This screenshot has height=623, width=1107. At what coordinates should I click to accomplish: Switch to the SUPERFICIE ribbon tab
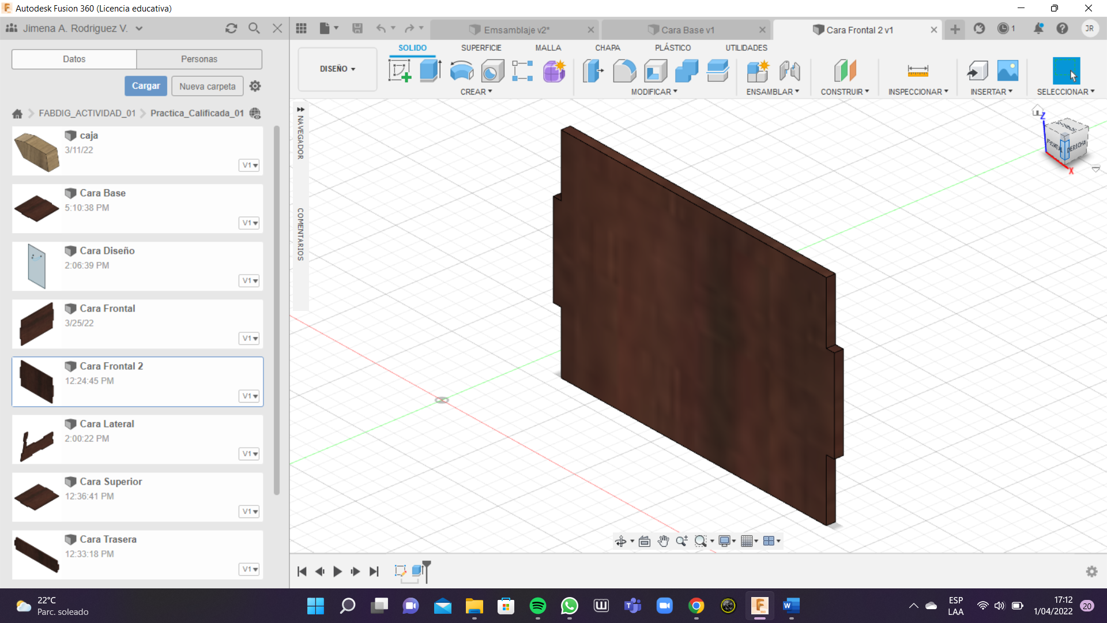(481, 48)
